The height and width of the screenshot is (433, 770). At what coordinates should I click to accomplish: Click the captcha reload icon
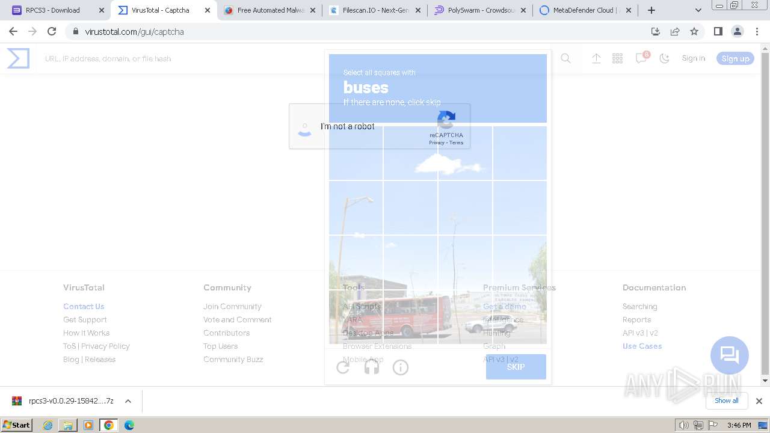tap(343, 367)
